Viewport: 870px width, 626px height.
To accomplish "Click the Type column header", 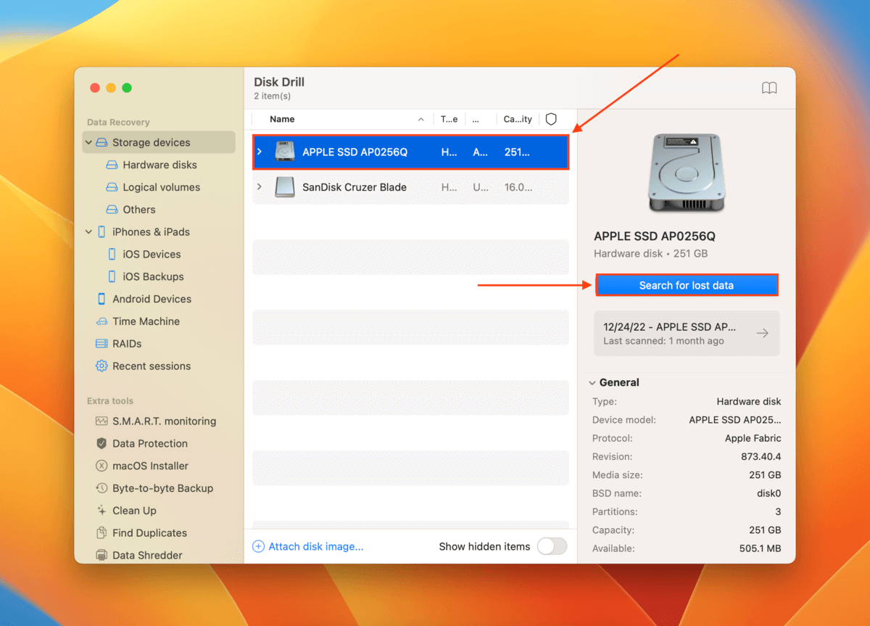I will tap(449, 119).
